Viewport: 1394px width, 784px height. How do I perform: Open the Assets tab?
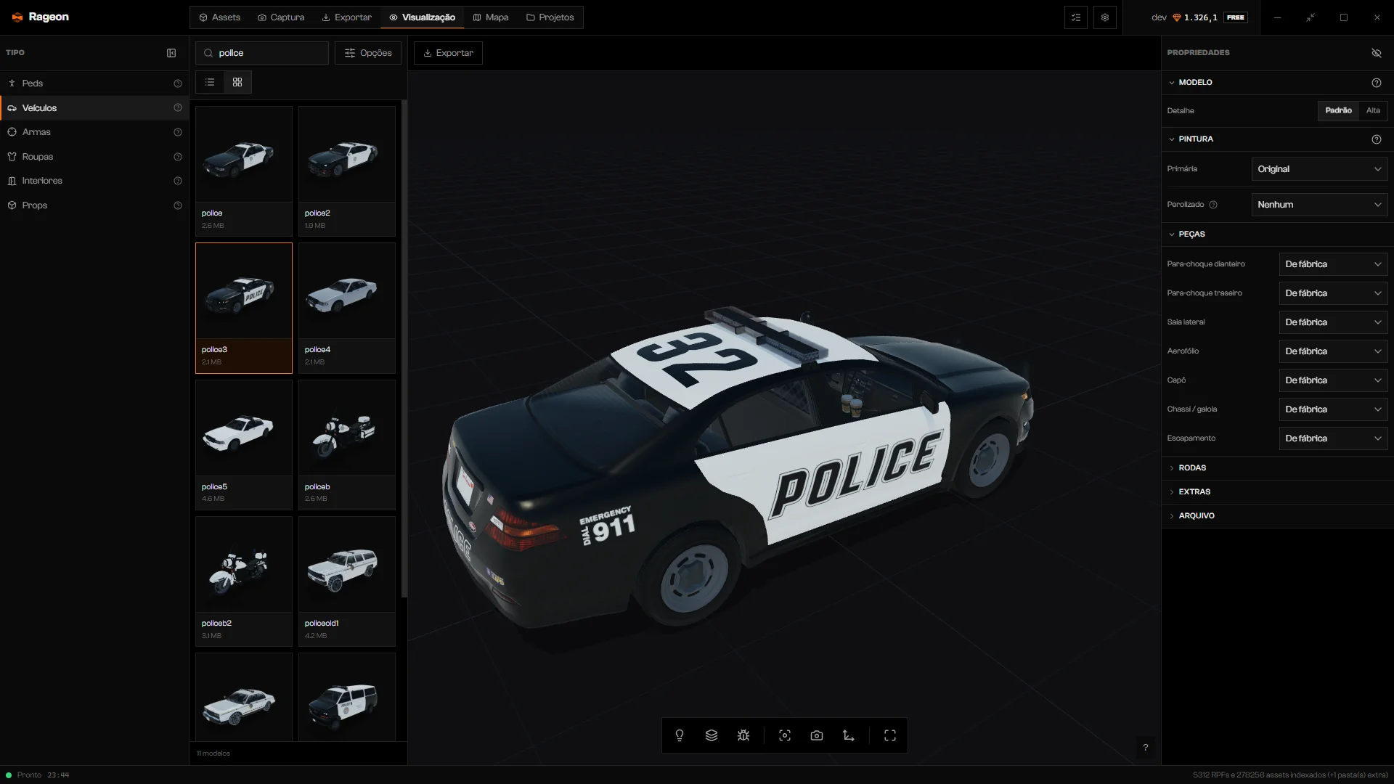tap(220, 17)
